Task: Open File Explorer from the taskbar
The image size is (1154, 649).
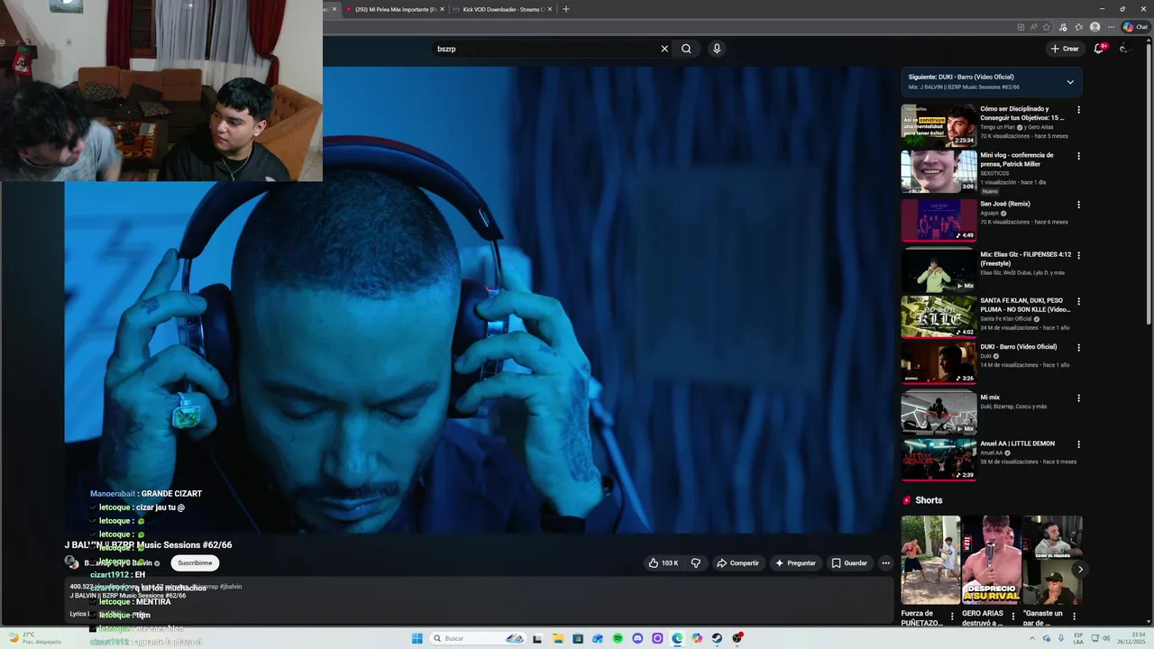Action: tap(558, 638)
